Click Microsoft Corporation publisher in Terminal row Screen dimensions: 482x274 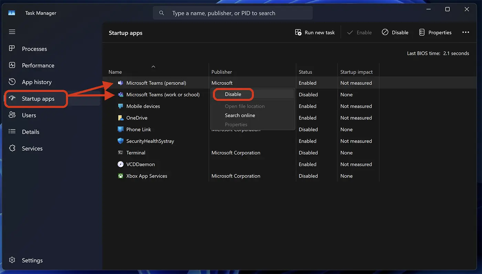pyautogui.click(x=236, y=153)
